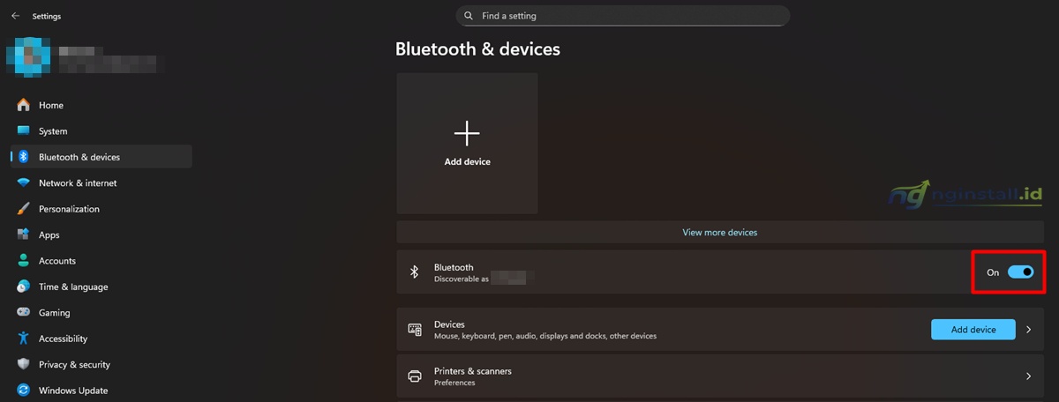Click the Bluetooth & devices page heading

477,49
